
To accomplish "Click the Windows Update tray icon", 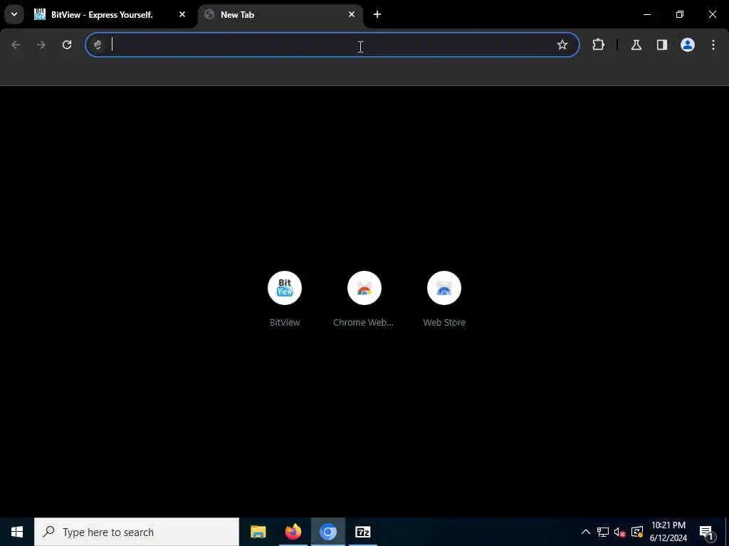I will tap(637, 532).
